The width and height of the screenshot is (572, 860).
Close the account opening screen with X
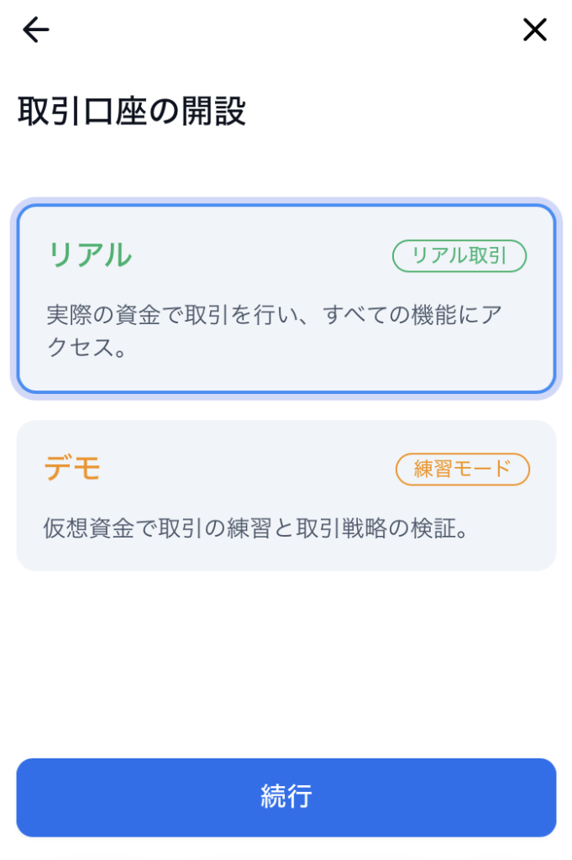(x=535, y=29)
